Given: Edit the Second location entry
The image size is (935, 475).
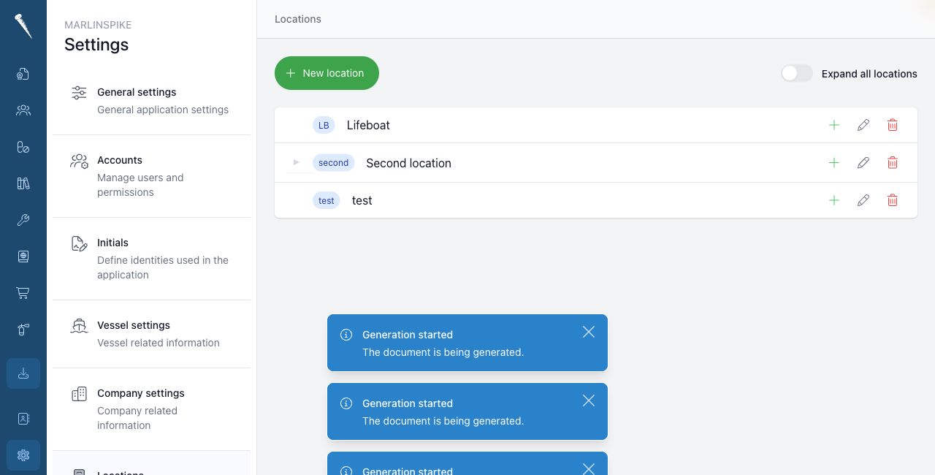Looking at the screenshot, I should pos(863,163).
